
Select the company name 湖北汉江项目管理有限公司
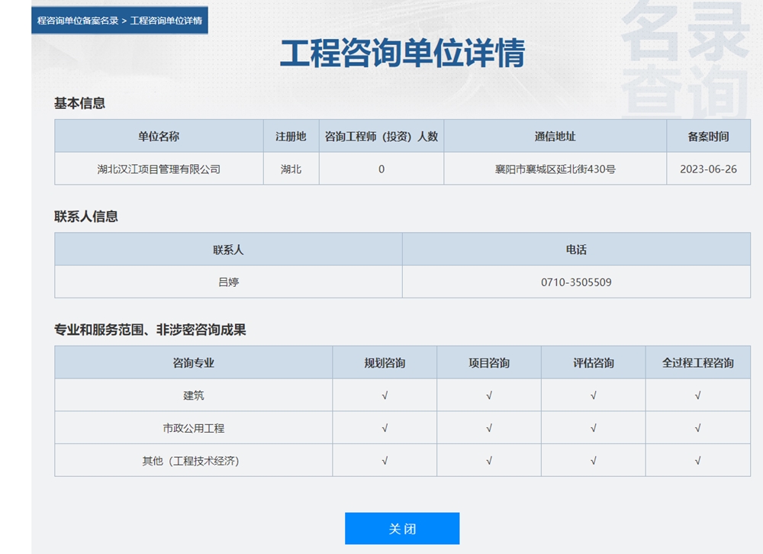click(x=159, y=169)
